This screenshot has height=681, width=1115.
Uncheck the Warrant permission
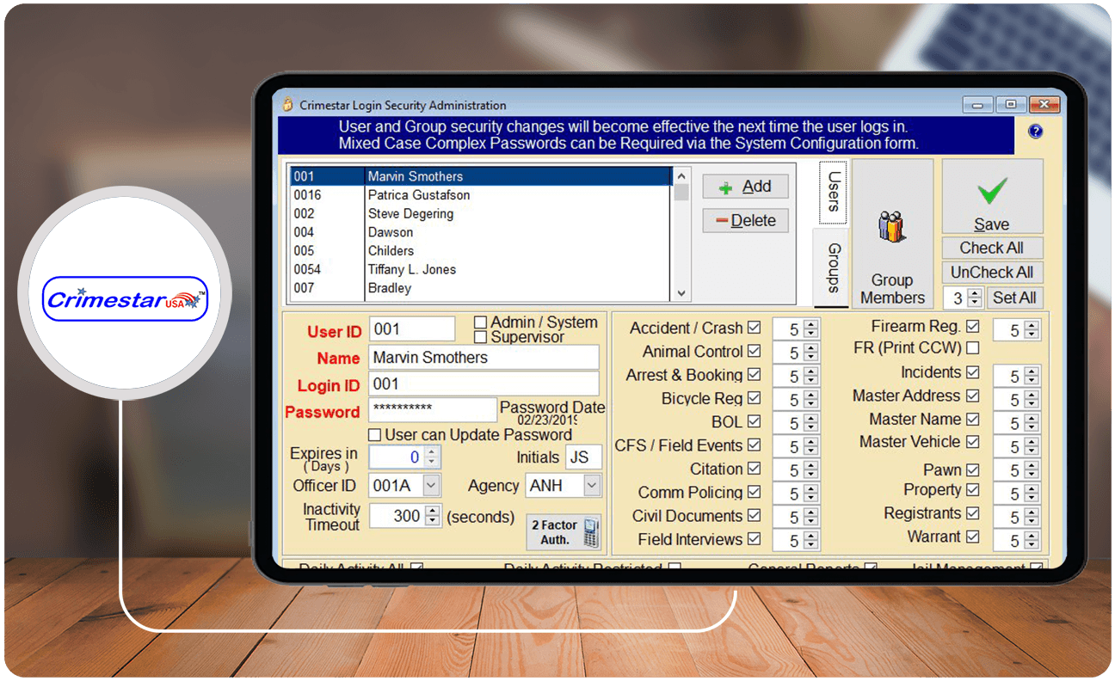coord(973,537)
